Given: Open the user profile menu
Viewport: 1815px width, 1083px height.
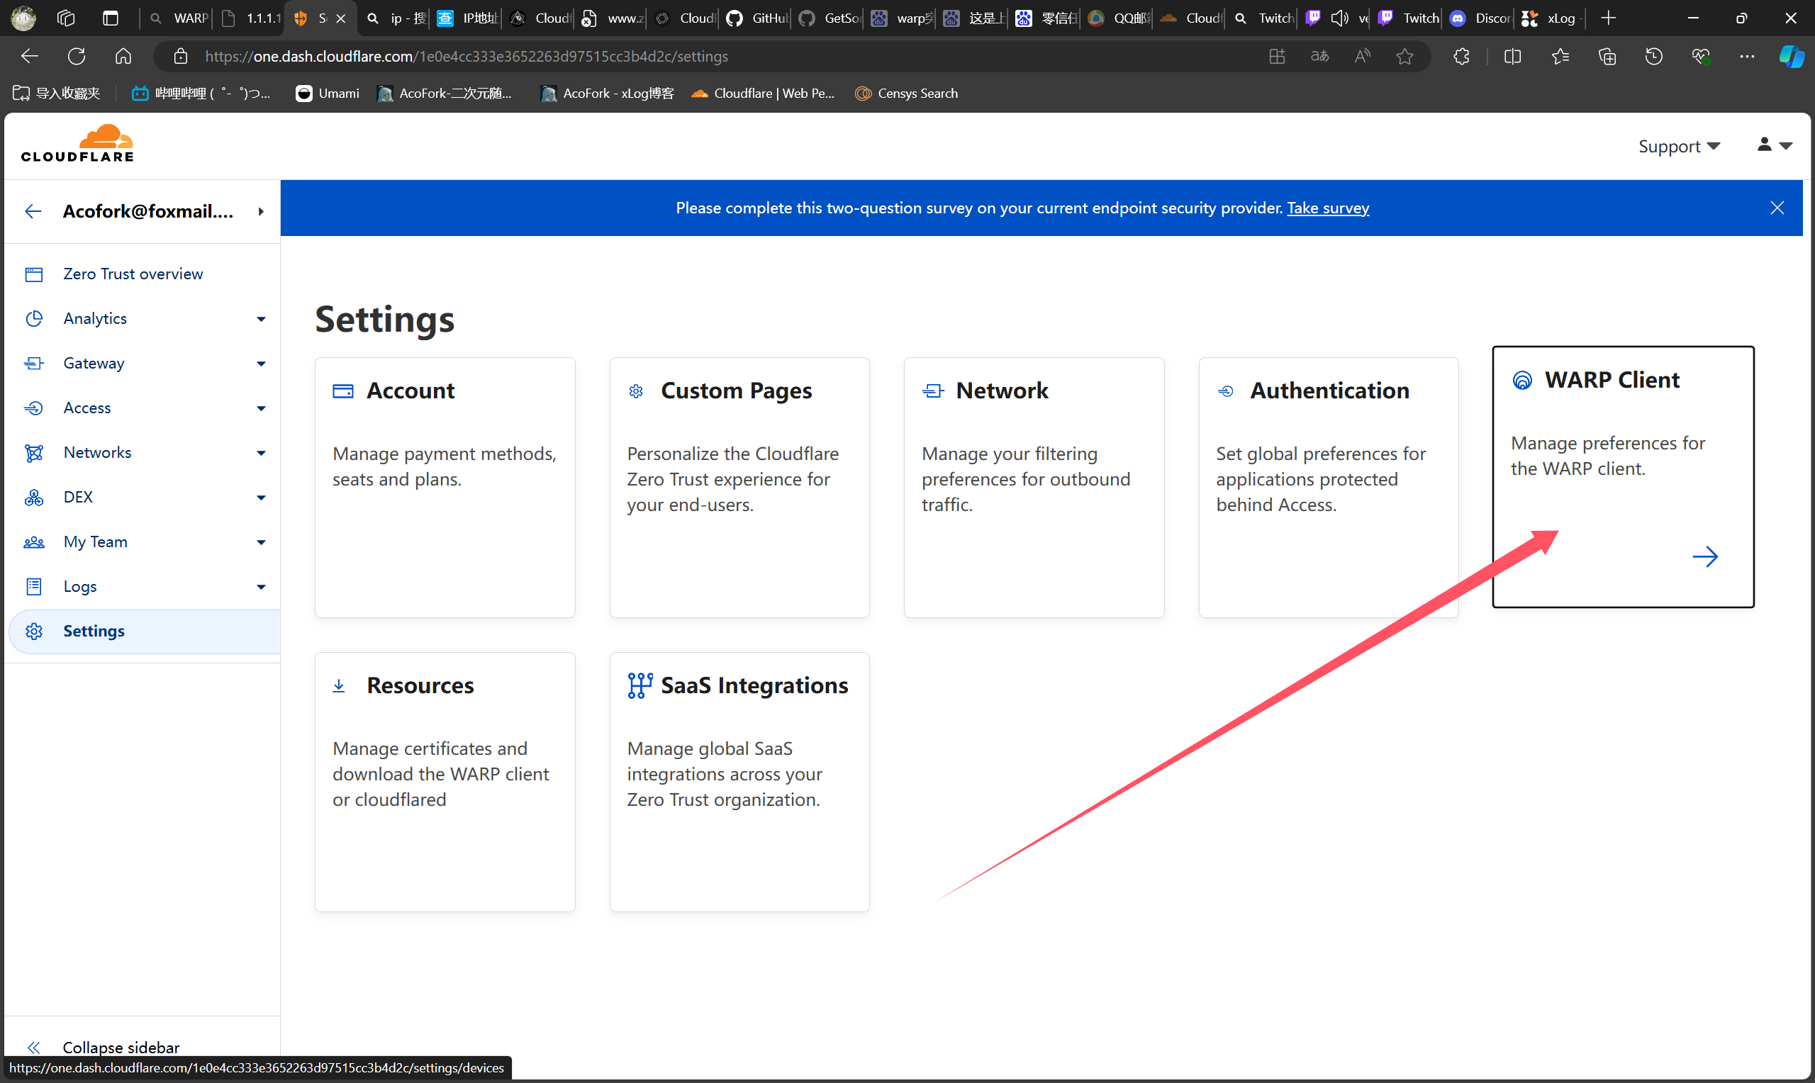Looking at the screenshot, I should 1774,145.
